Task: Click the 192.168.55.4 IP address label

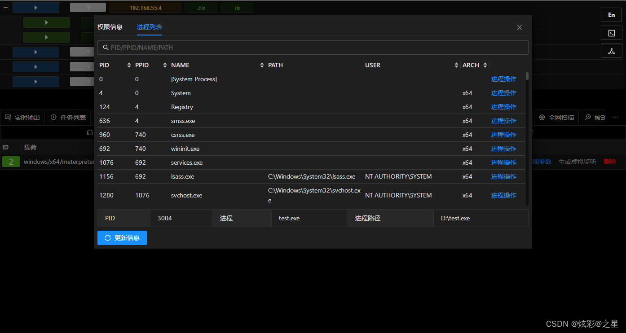Action: point(145,8)
